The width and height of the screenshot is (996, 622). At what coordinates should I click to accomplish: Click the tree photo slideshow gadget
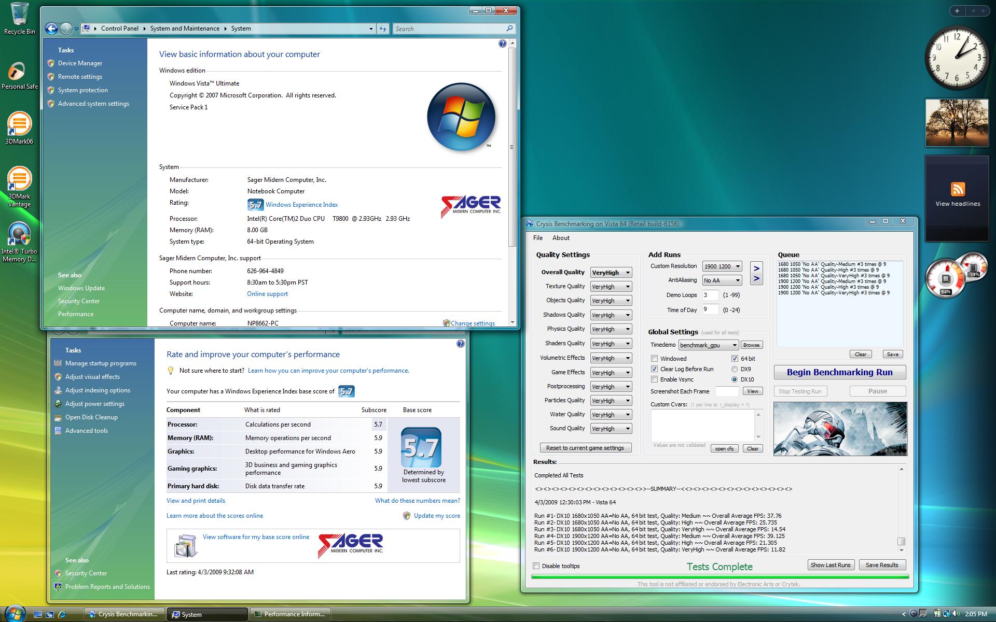click(x=957, y=123)
